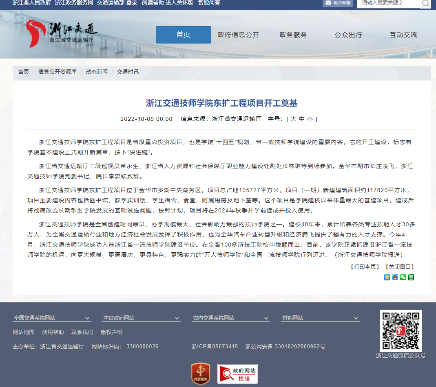436x387 pixels.
Task: Click 关闭窗口 to close window
Action: (x=400, y=267)
